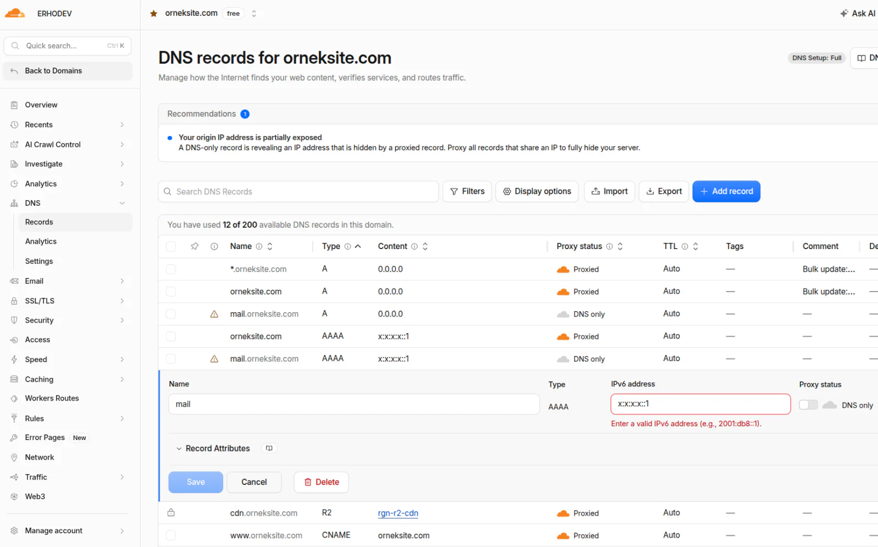This screenshot has height=547, width=878.
Task: Click the Workers Routes icon
Action: [x=14, y=398]
